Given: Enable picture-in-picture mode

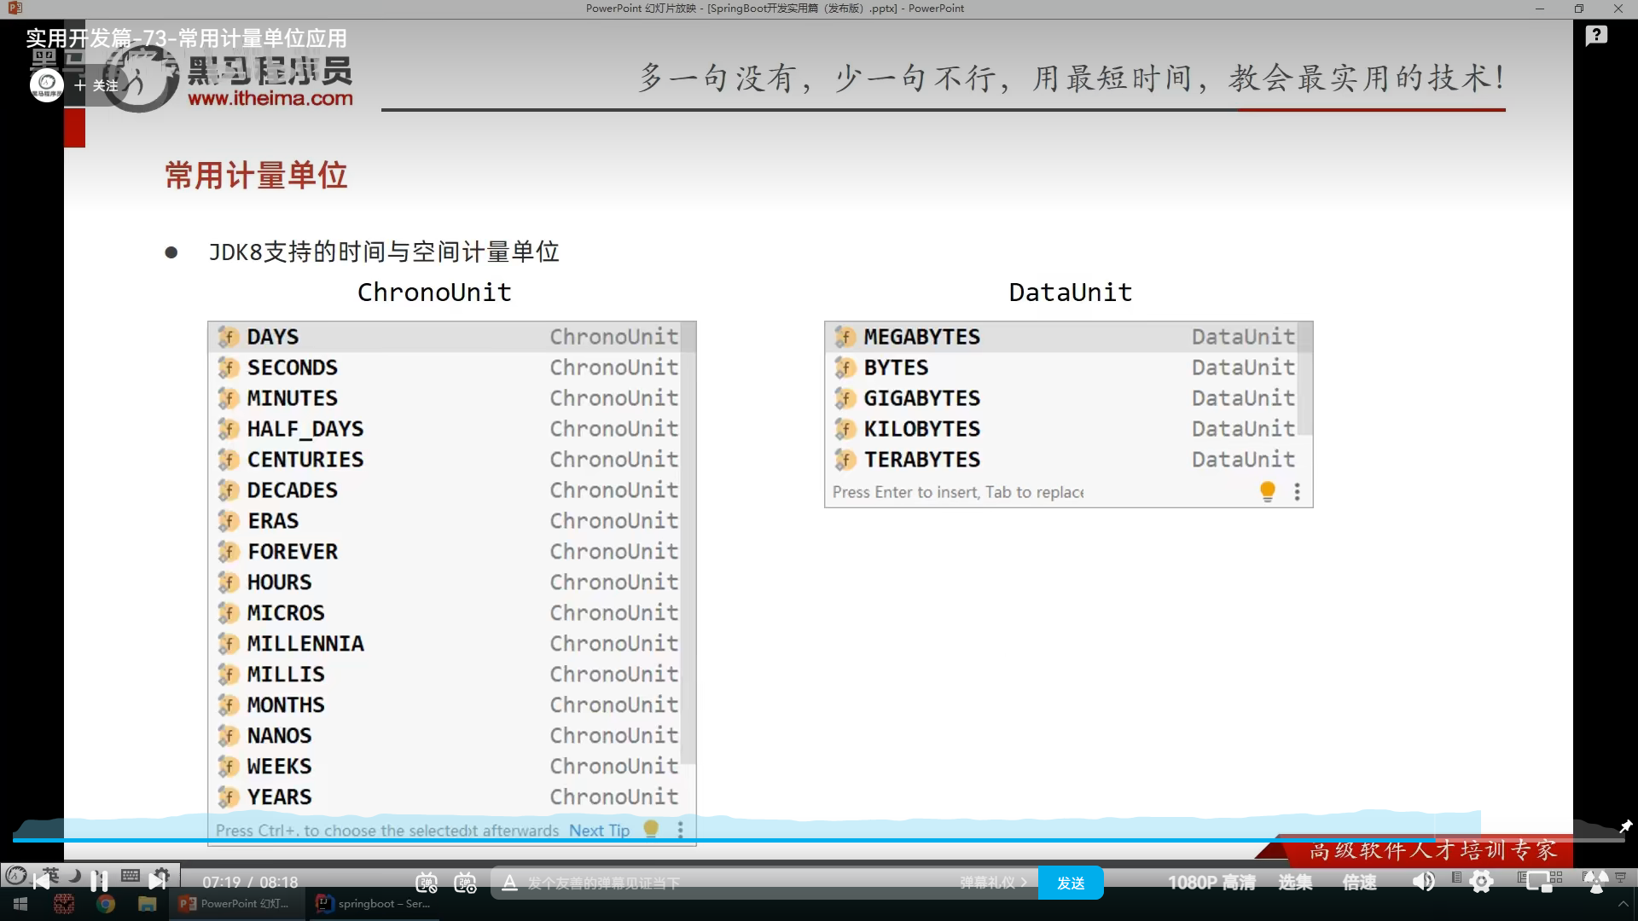Looking at the screenshot, I should click(x=1539, y=882).
